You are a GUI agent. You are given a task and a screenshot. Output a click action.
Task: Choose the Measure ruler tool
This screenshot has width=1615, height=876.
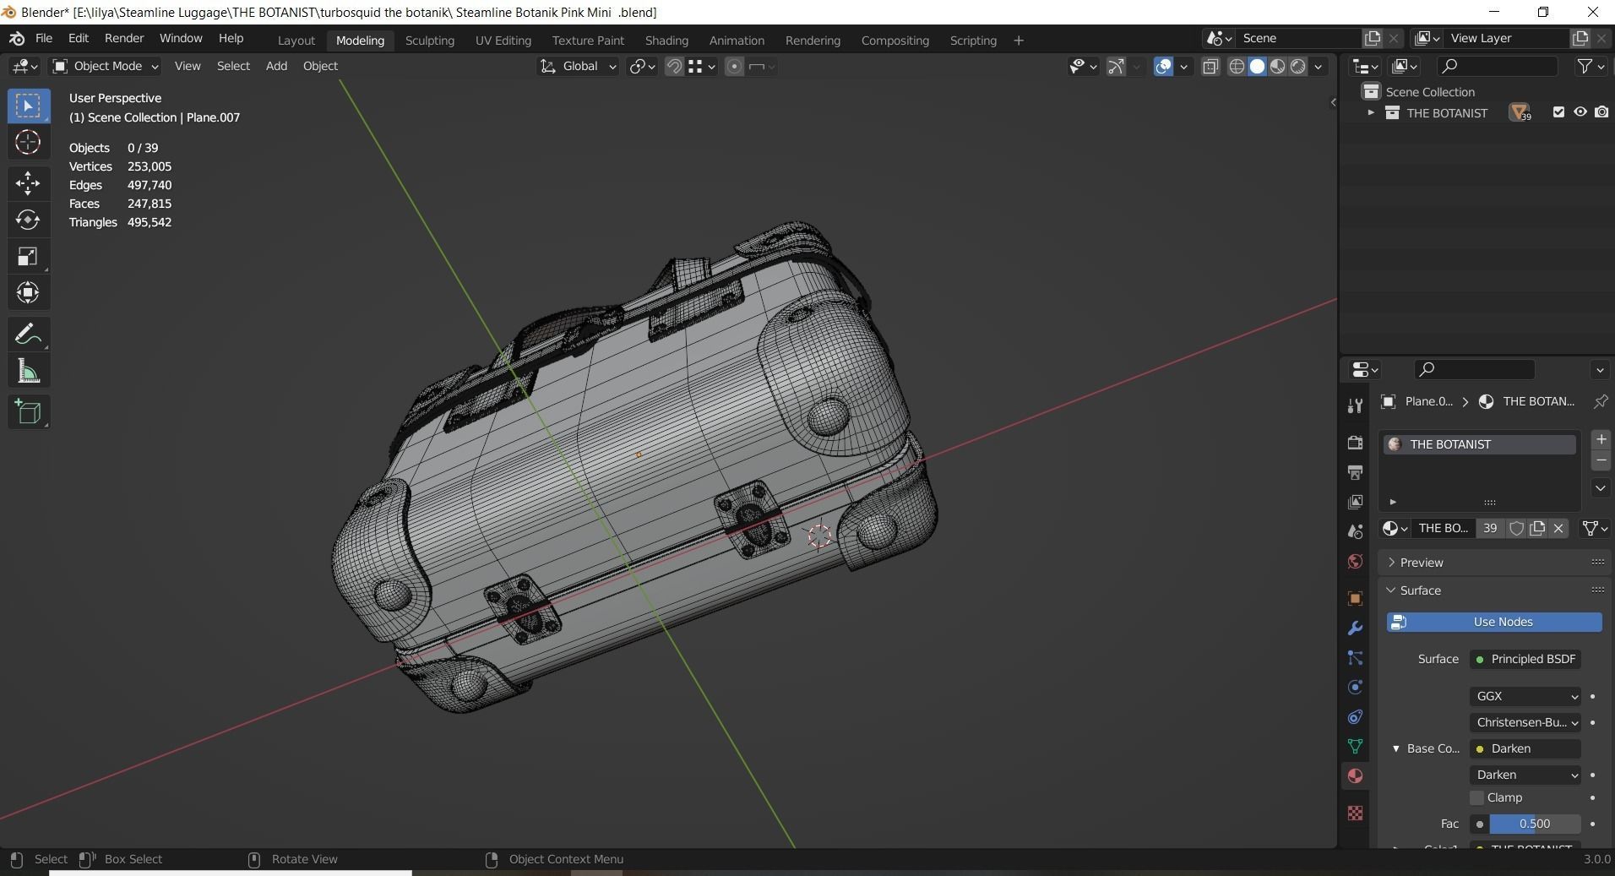[x=28, y=371]
